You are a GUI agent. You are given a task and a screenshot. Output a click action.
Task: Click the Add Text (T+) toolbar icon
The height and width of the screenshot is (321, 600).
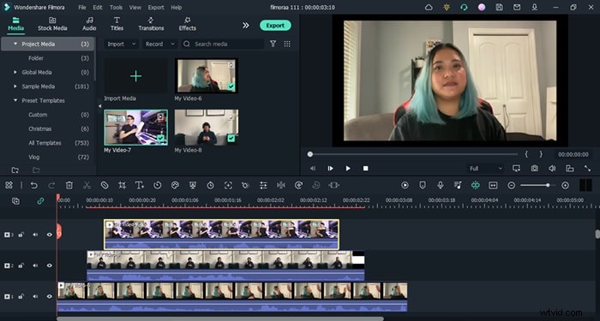(x=140, y=186)
